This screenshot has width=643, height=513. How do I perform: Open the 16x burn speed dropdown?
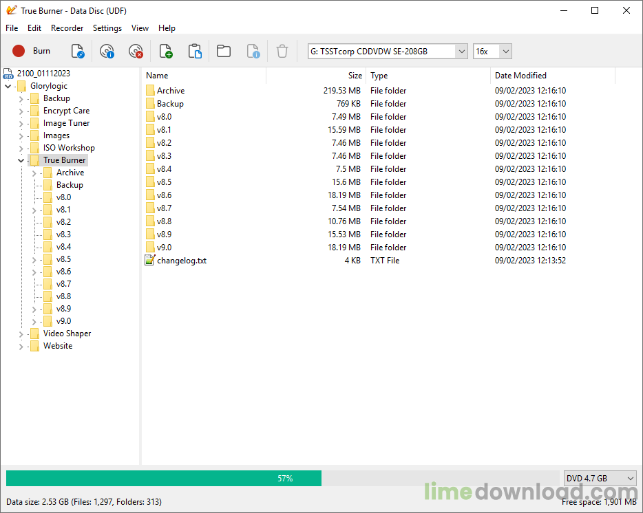pos(505,51)
